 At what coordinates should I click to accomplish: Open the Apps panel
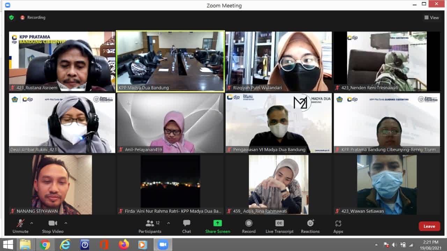point(338,226)
